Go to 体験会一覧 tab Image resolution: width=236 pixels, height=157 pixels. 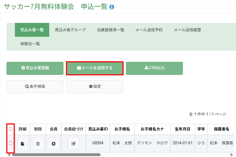(x=30, y=44)
